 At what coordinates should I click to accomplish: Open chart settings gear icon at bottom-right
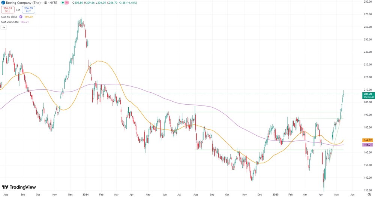tap(369, 195)
